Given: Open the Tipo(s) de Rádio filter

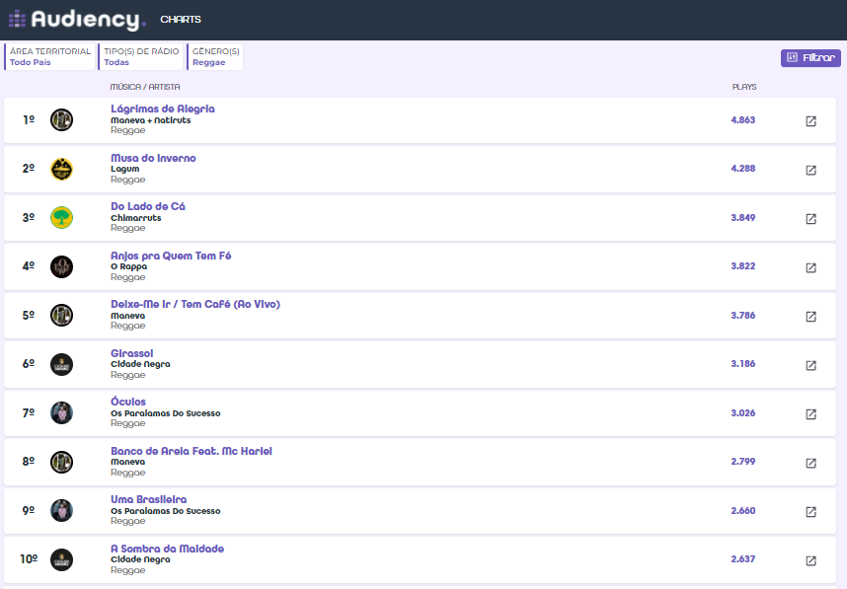Looking at the screenshot, I should click(x=140, y=56).
